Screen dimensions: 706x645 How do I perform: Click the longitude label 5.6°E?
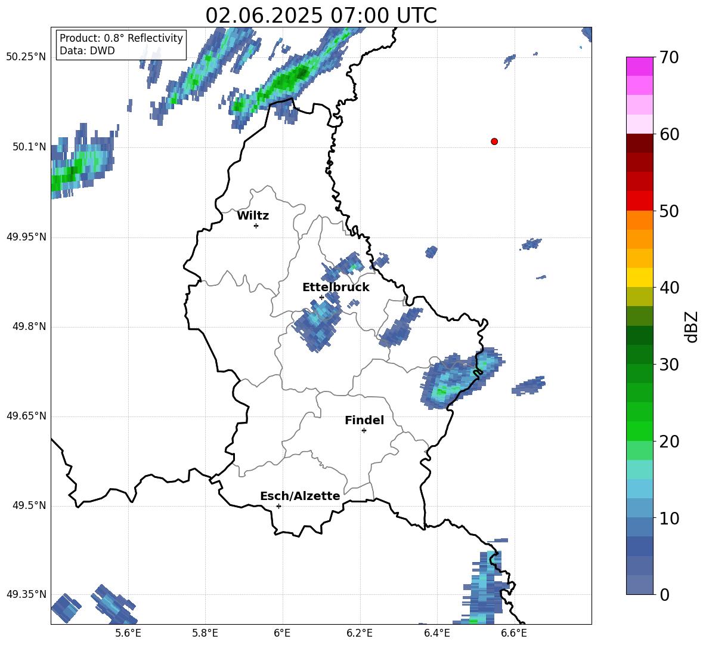click(x=128, y=633)
